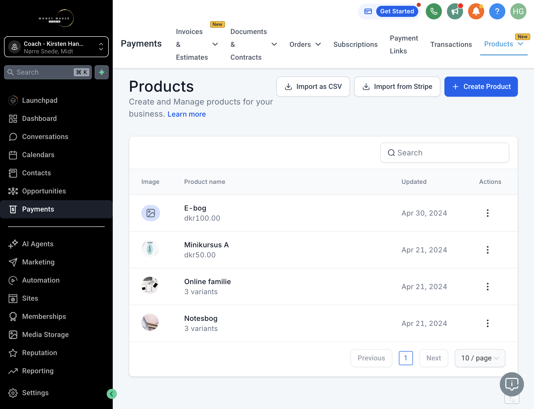Viewport: 534px width, 409px height.
Task: Click Import as CSV button
Action: click(x=313, y=87)
